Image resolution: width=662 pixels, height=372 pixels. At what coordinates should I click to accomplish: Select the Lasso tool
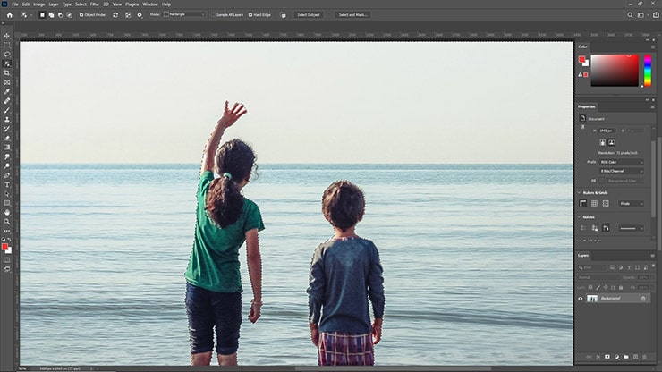(x=7, y=54)
